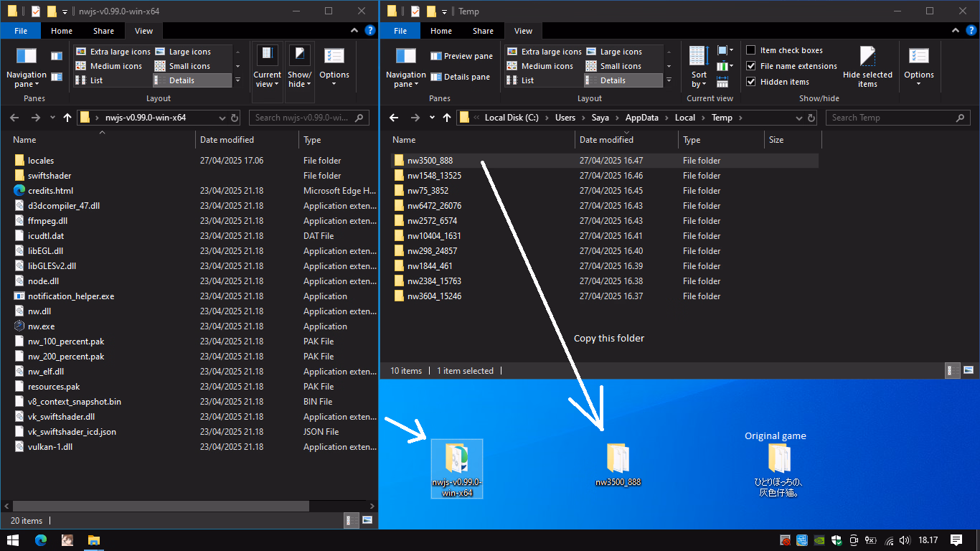The width and height of the screenshot is (980, 551).
Task: Refresh the nwjs-v0.99.0-win-x64 folder view
Action: click(x=234, y=118)
